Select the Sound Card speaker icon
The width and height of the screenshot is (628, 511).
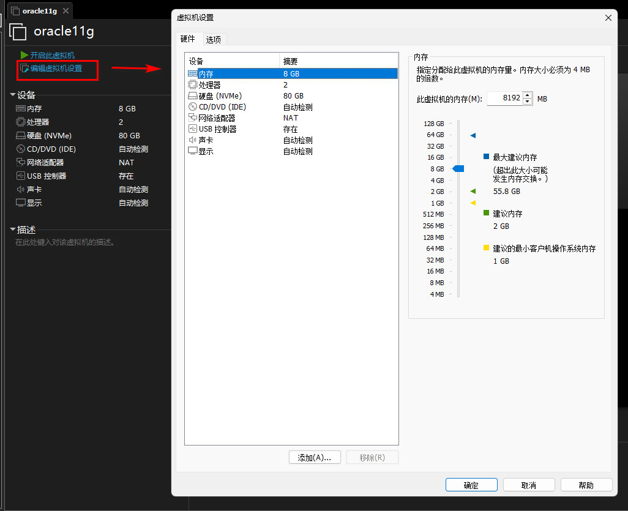(193, 140)
